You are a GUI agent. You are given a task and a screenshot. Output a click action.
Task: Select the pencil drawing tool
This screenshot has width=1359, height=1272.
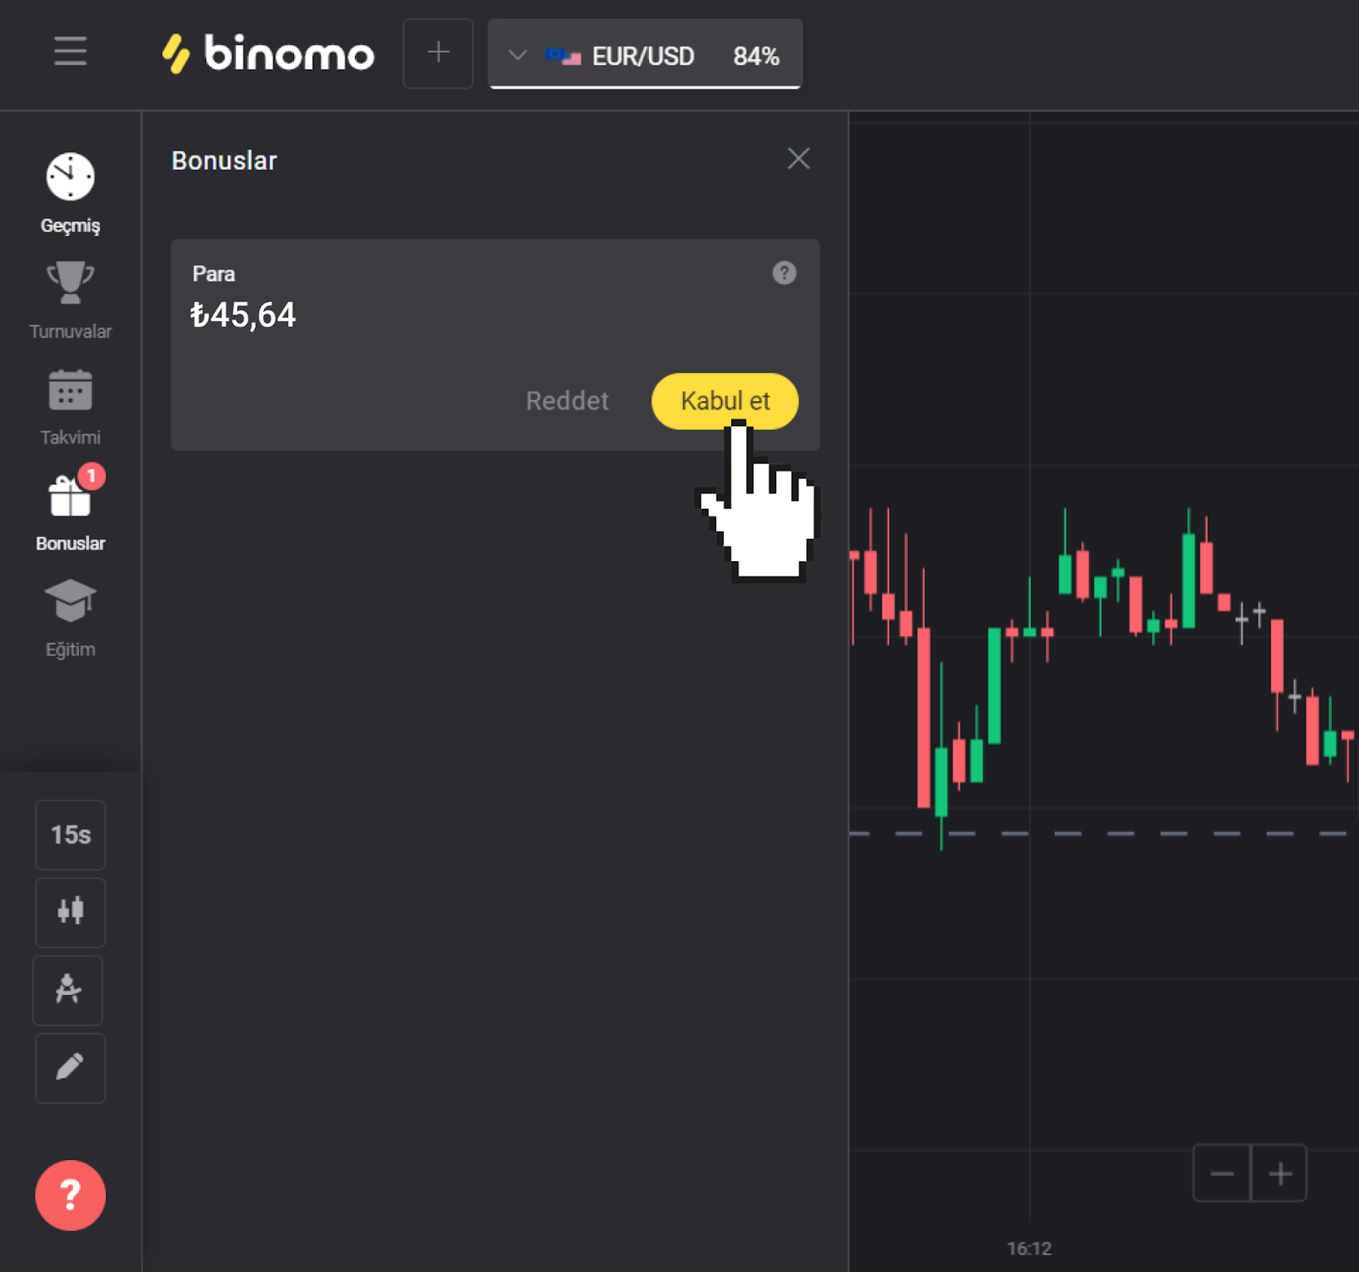(70, 1067)
